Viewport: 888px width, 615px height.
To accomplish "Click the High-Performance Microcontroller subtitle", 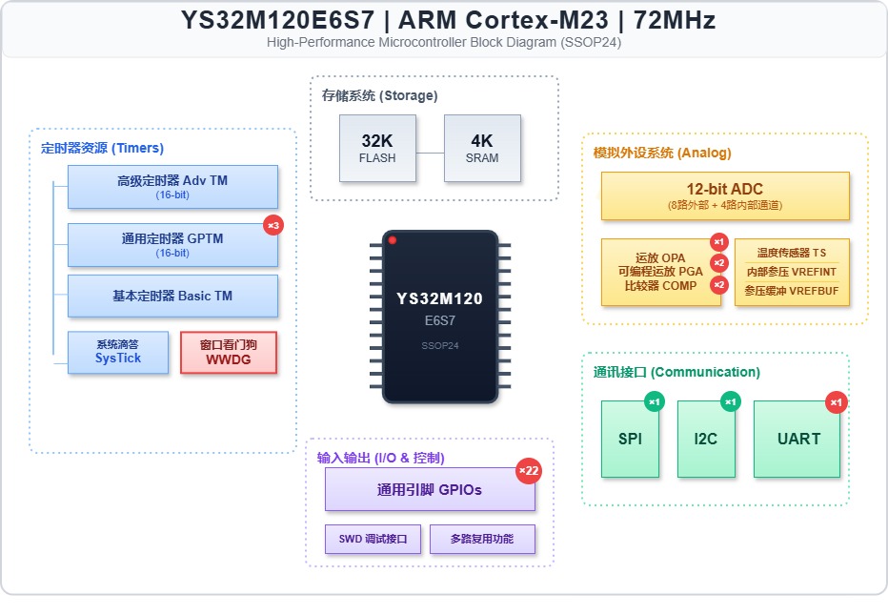I will pyautogui.click(x=443, y=43).
